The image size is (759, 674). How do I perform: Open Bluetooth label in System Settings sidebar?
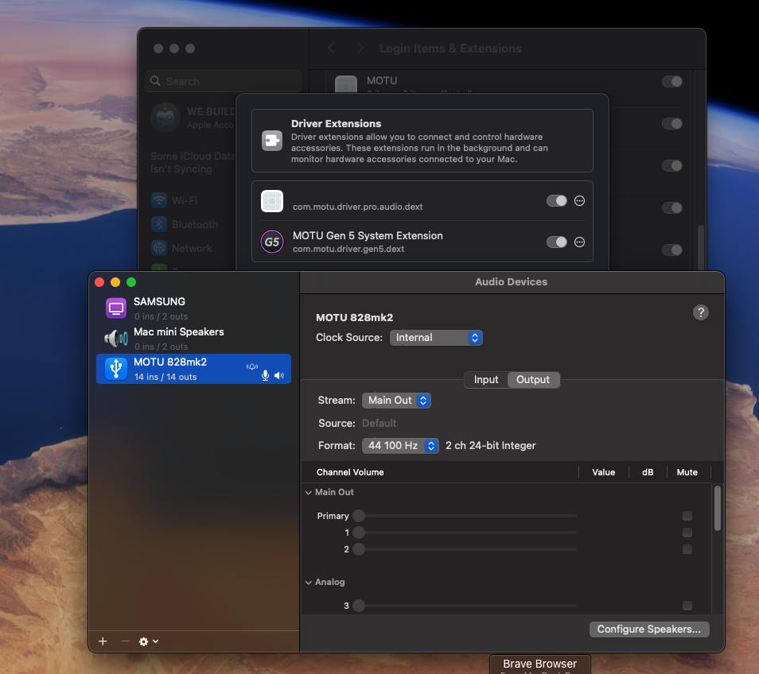click(195, 224)
